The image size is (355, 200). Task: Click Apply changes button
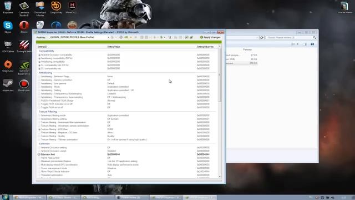tap(210, 37)
